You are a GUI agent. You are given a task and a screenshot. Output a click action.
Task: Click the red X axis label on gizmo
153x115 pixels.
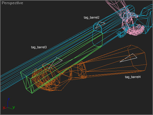4,108
